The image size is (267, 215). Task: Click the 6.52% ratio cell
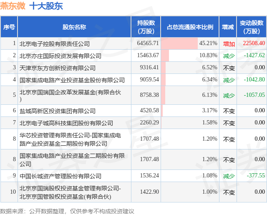(x=190, y=68)
